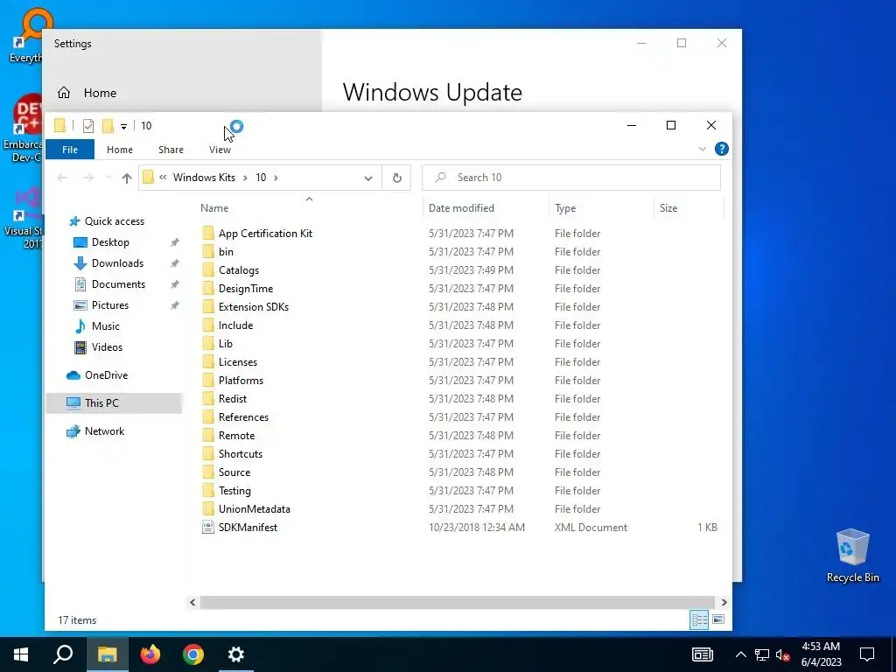Image resolution: width=896 pixels, height=672 pixels.
Task: Switch to Large icons view layout
Action: pos(718,620)
